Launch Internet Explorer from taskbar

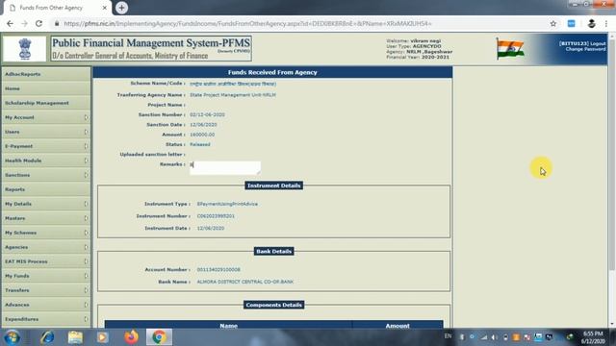(x=47, y=337)
